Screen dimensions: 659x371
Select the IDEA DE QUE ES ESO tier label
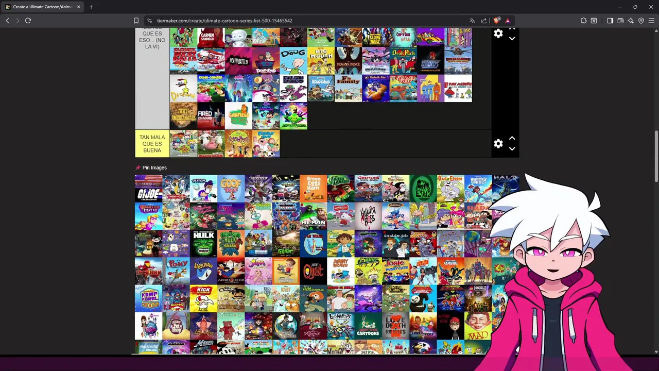pos(152,77)
